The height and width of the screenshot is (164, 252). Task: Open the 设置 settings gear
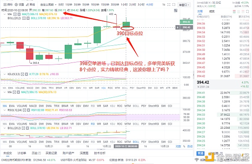16,5
